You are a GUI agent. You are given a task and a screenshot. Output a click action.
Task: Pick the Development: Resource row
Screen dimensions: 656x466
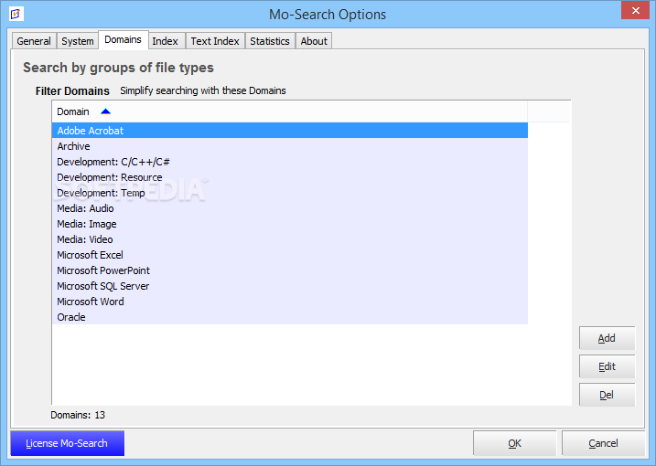[289, 177]
